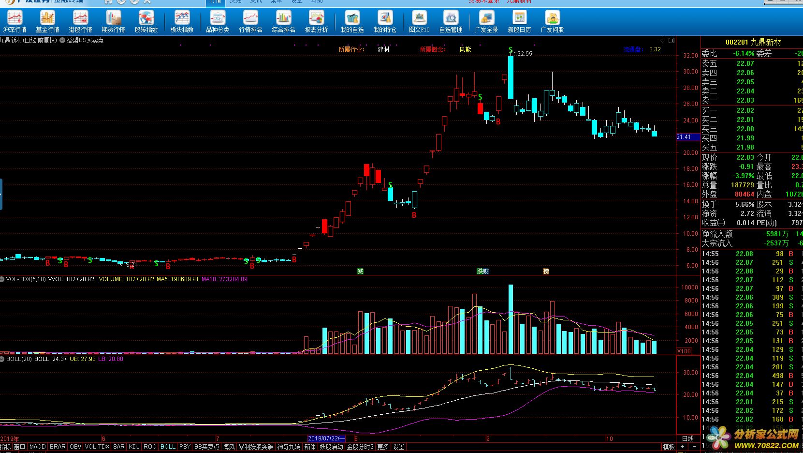Select MACD indicator tab

[38, 447]
